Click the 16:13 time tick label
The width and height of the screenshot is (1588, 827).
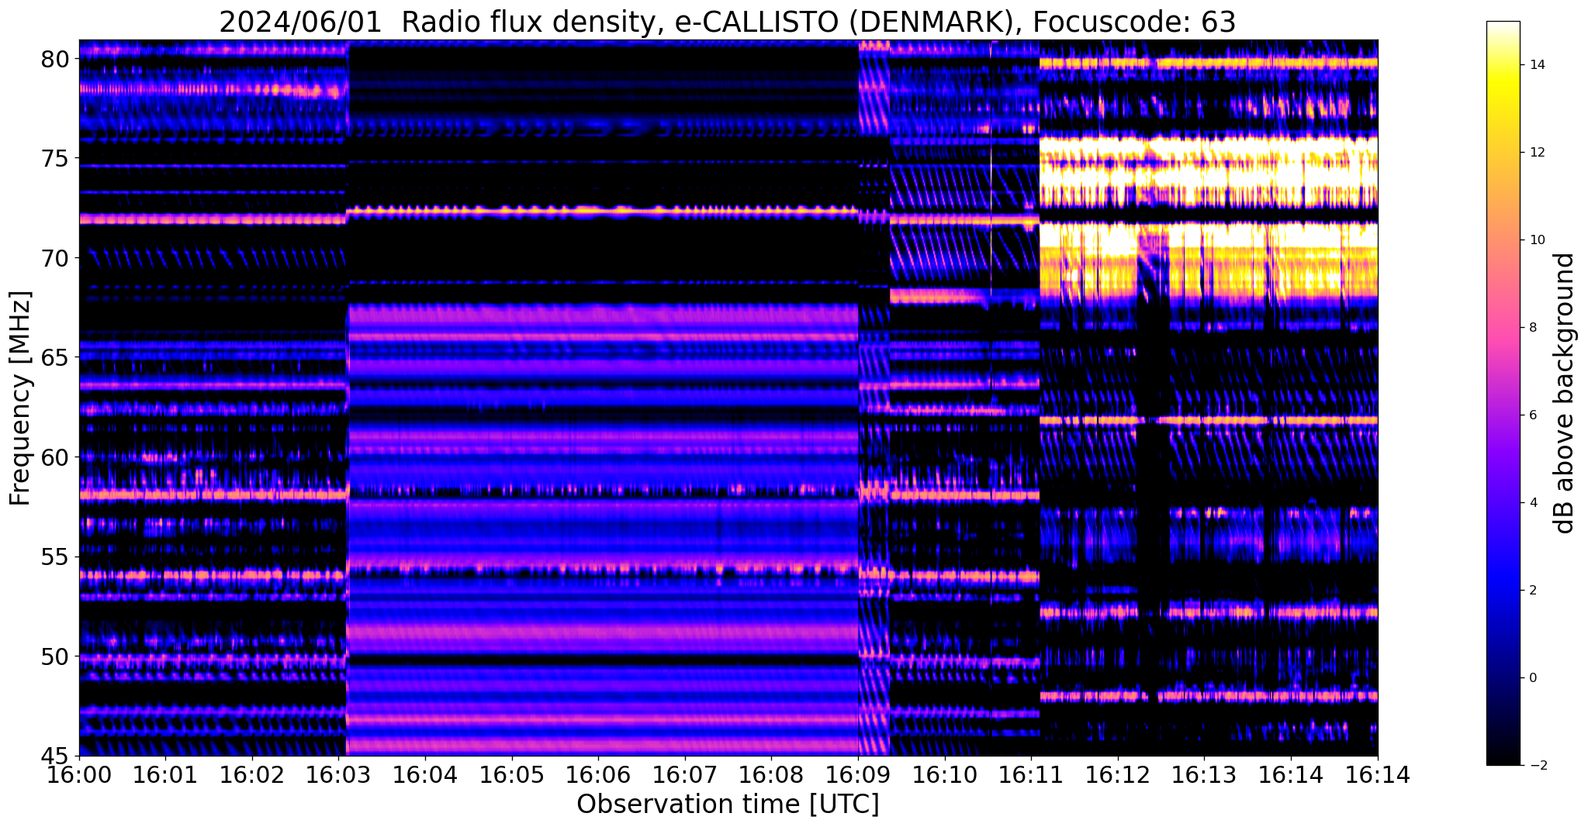tap(1204, 774)
